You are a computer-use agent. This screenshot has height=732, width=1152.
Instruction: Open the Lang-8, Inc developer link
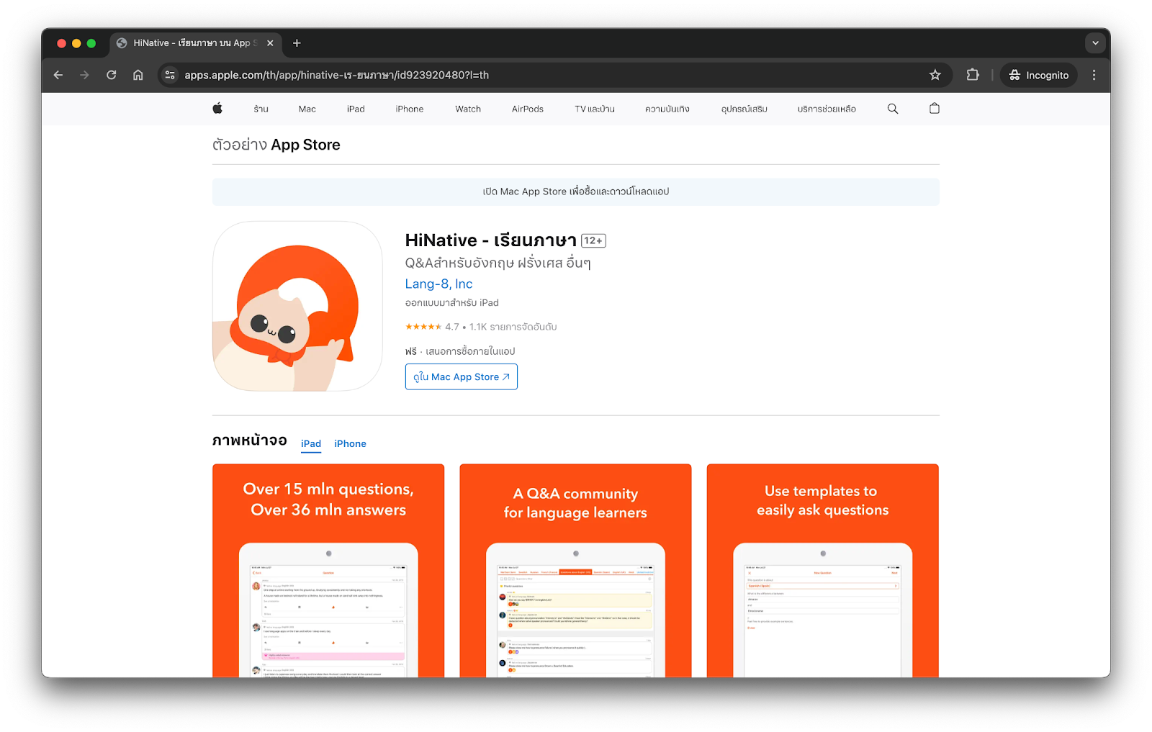pyautogui.click(x=438, y=284)
